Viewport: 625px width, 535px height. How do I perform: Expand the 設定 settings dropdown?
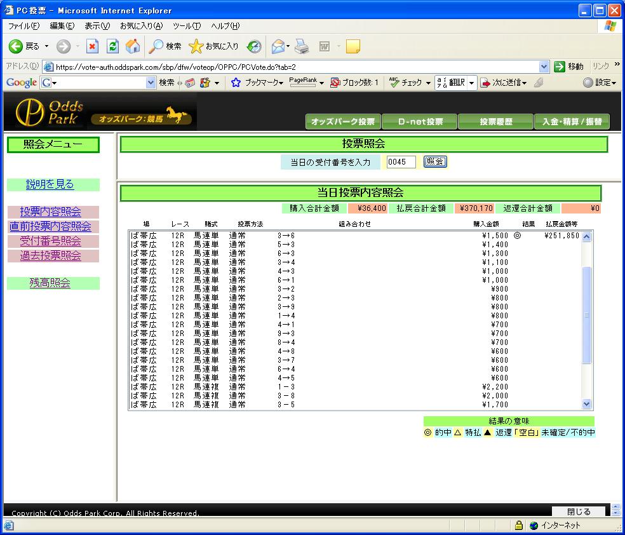pyautogui.click(x=600, y=83)
